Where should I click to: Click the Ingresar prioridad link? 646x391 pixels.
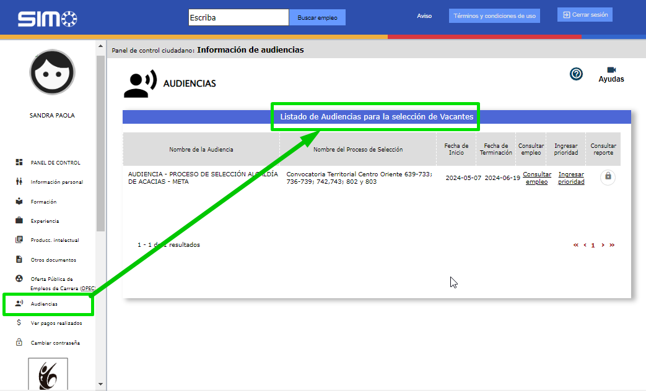[571, 178]
